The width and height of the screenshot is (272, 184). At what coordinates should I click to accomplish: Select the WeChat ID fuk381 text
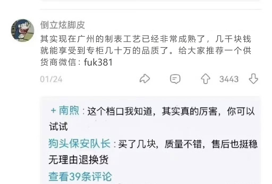click(98, 62)
